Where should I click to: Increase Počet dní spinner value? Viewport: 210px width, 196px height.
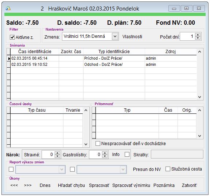pos(198,35)
